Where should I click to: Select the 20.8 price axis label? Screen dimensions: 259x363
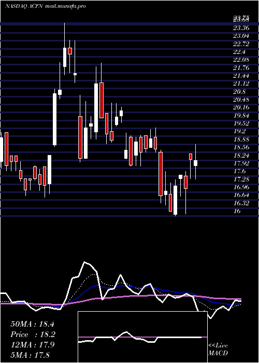tap(239, 92)
